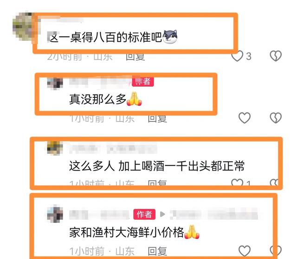Open the avatar of the 这么多人 commenter
Image resolution: width=297 pixels, height=259 pixels.
coord(55,148)
